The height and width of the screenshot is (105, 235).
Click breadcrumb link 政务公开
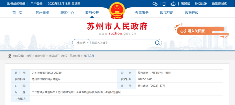coord(40,56)
